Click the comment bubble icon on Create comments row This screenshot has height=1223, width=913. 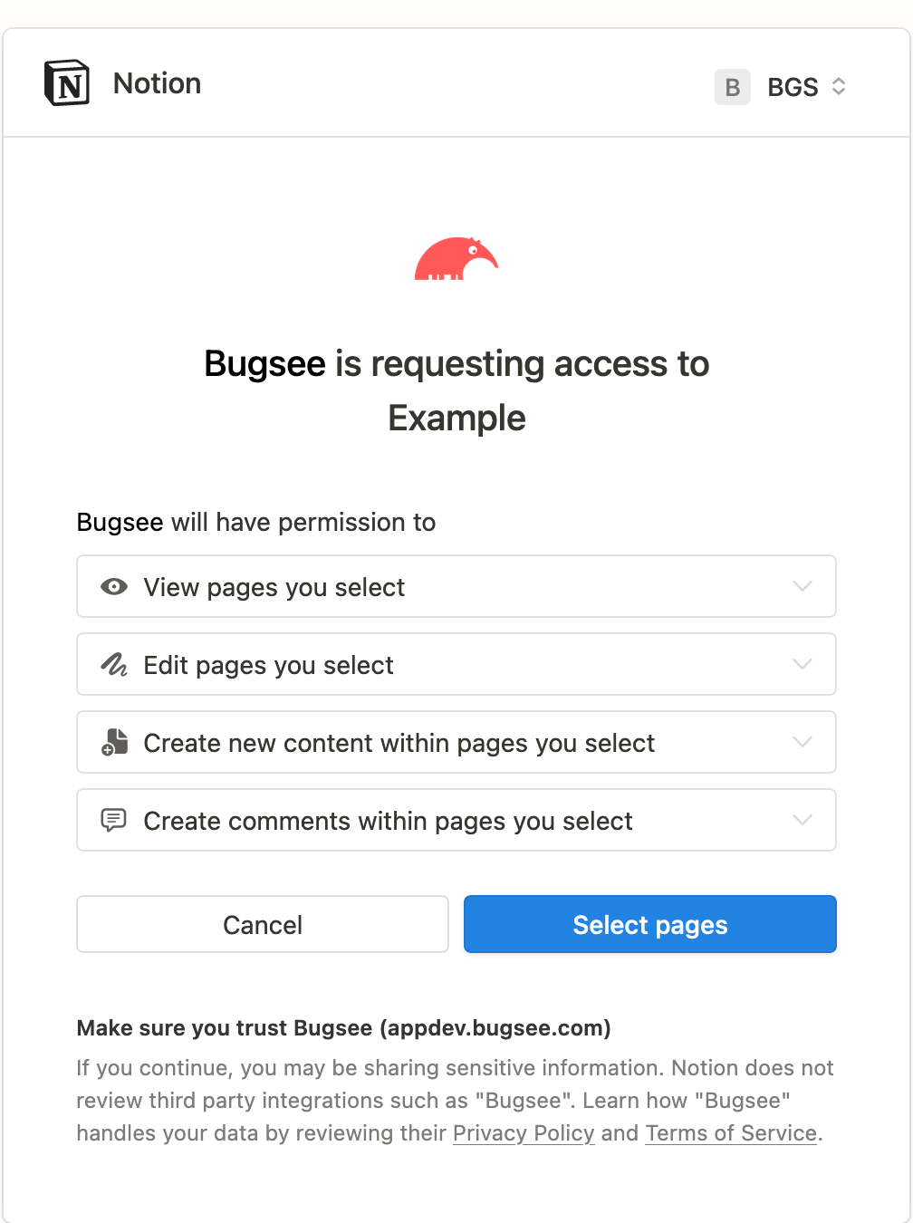pyautogui.click(x=114, y=820)
